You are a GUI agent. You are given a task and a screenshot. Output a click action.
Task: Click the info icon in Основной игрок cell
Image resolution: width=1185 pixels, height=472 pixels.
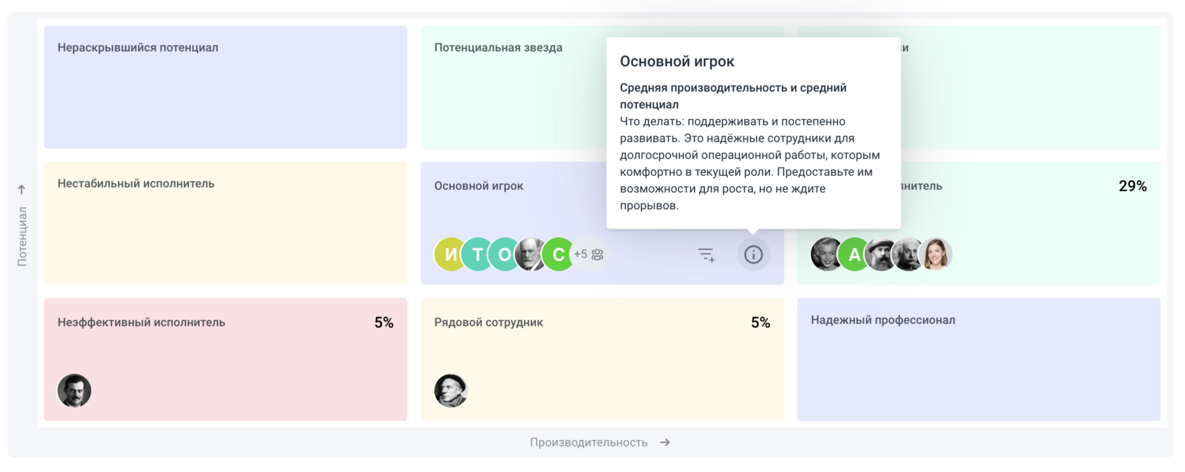point(753,255)
